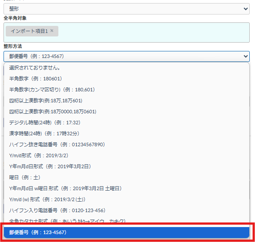Click the 郵便番号 selected value combo box
Image resolution: width=255 pixels, height=242 pixels.
coord(126,56)
